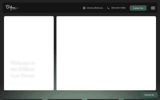Click the header Contact Us button
This screenshot has width=160, height=100.
138,8
